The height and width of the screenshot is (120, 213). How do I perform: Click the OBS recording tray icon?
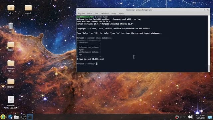[x=177, y=117]
